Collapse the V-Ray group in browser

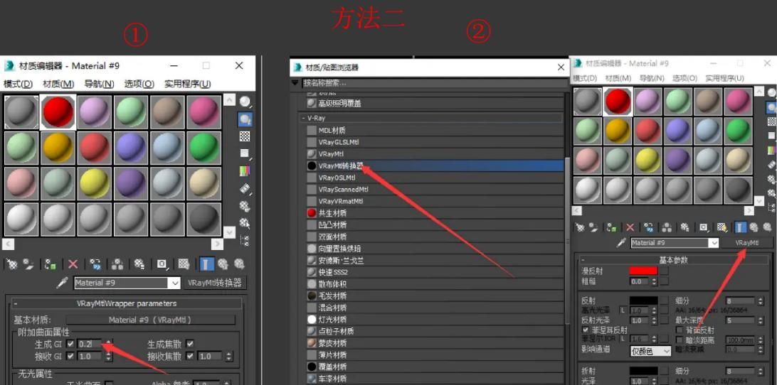tap(303, 119)
